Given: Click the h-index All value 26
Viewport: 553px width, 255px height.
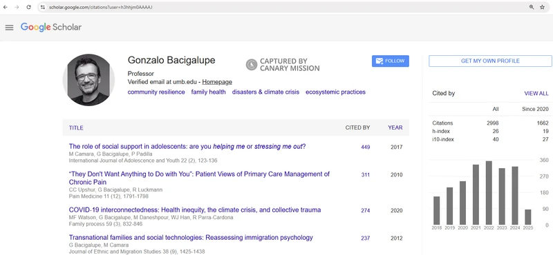Looking at the screenshot, I should click(496, 131).
